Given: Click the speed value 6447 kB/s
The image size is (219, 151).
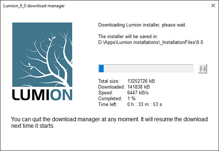Looking at the screenshot, I should pos(139,93).
